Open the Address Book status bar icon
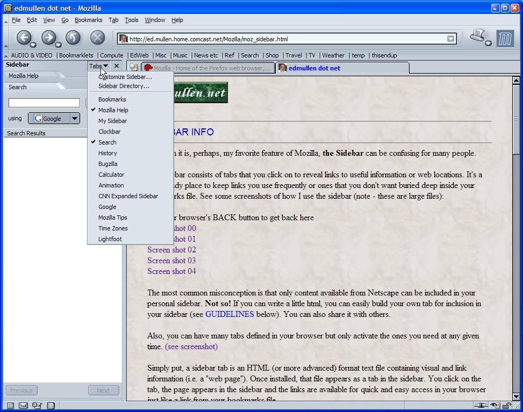This screenshot has height=412, width=523. coord(37,406)
